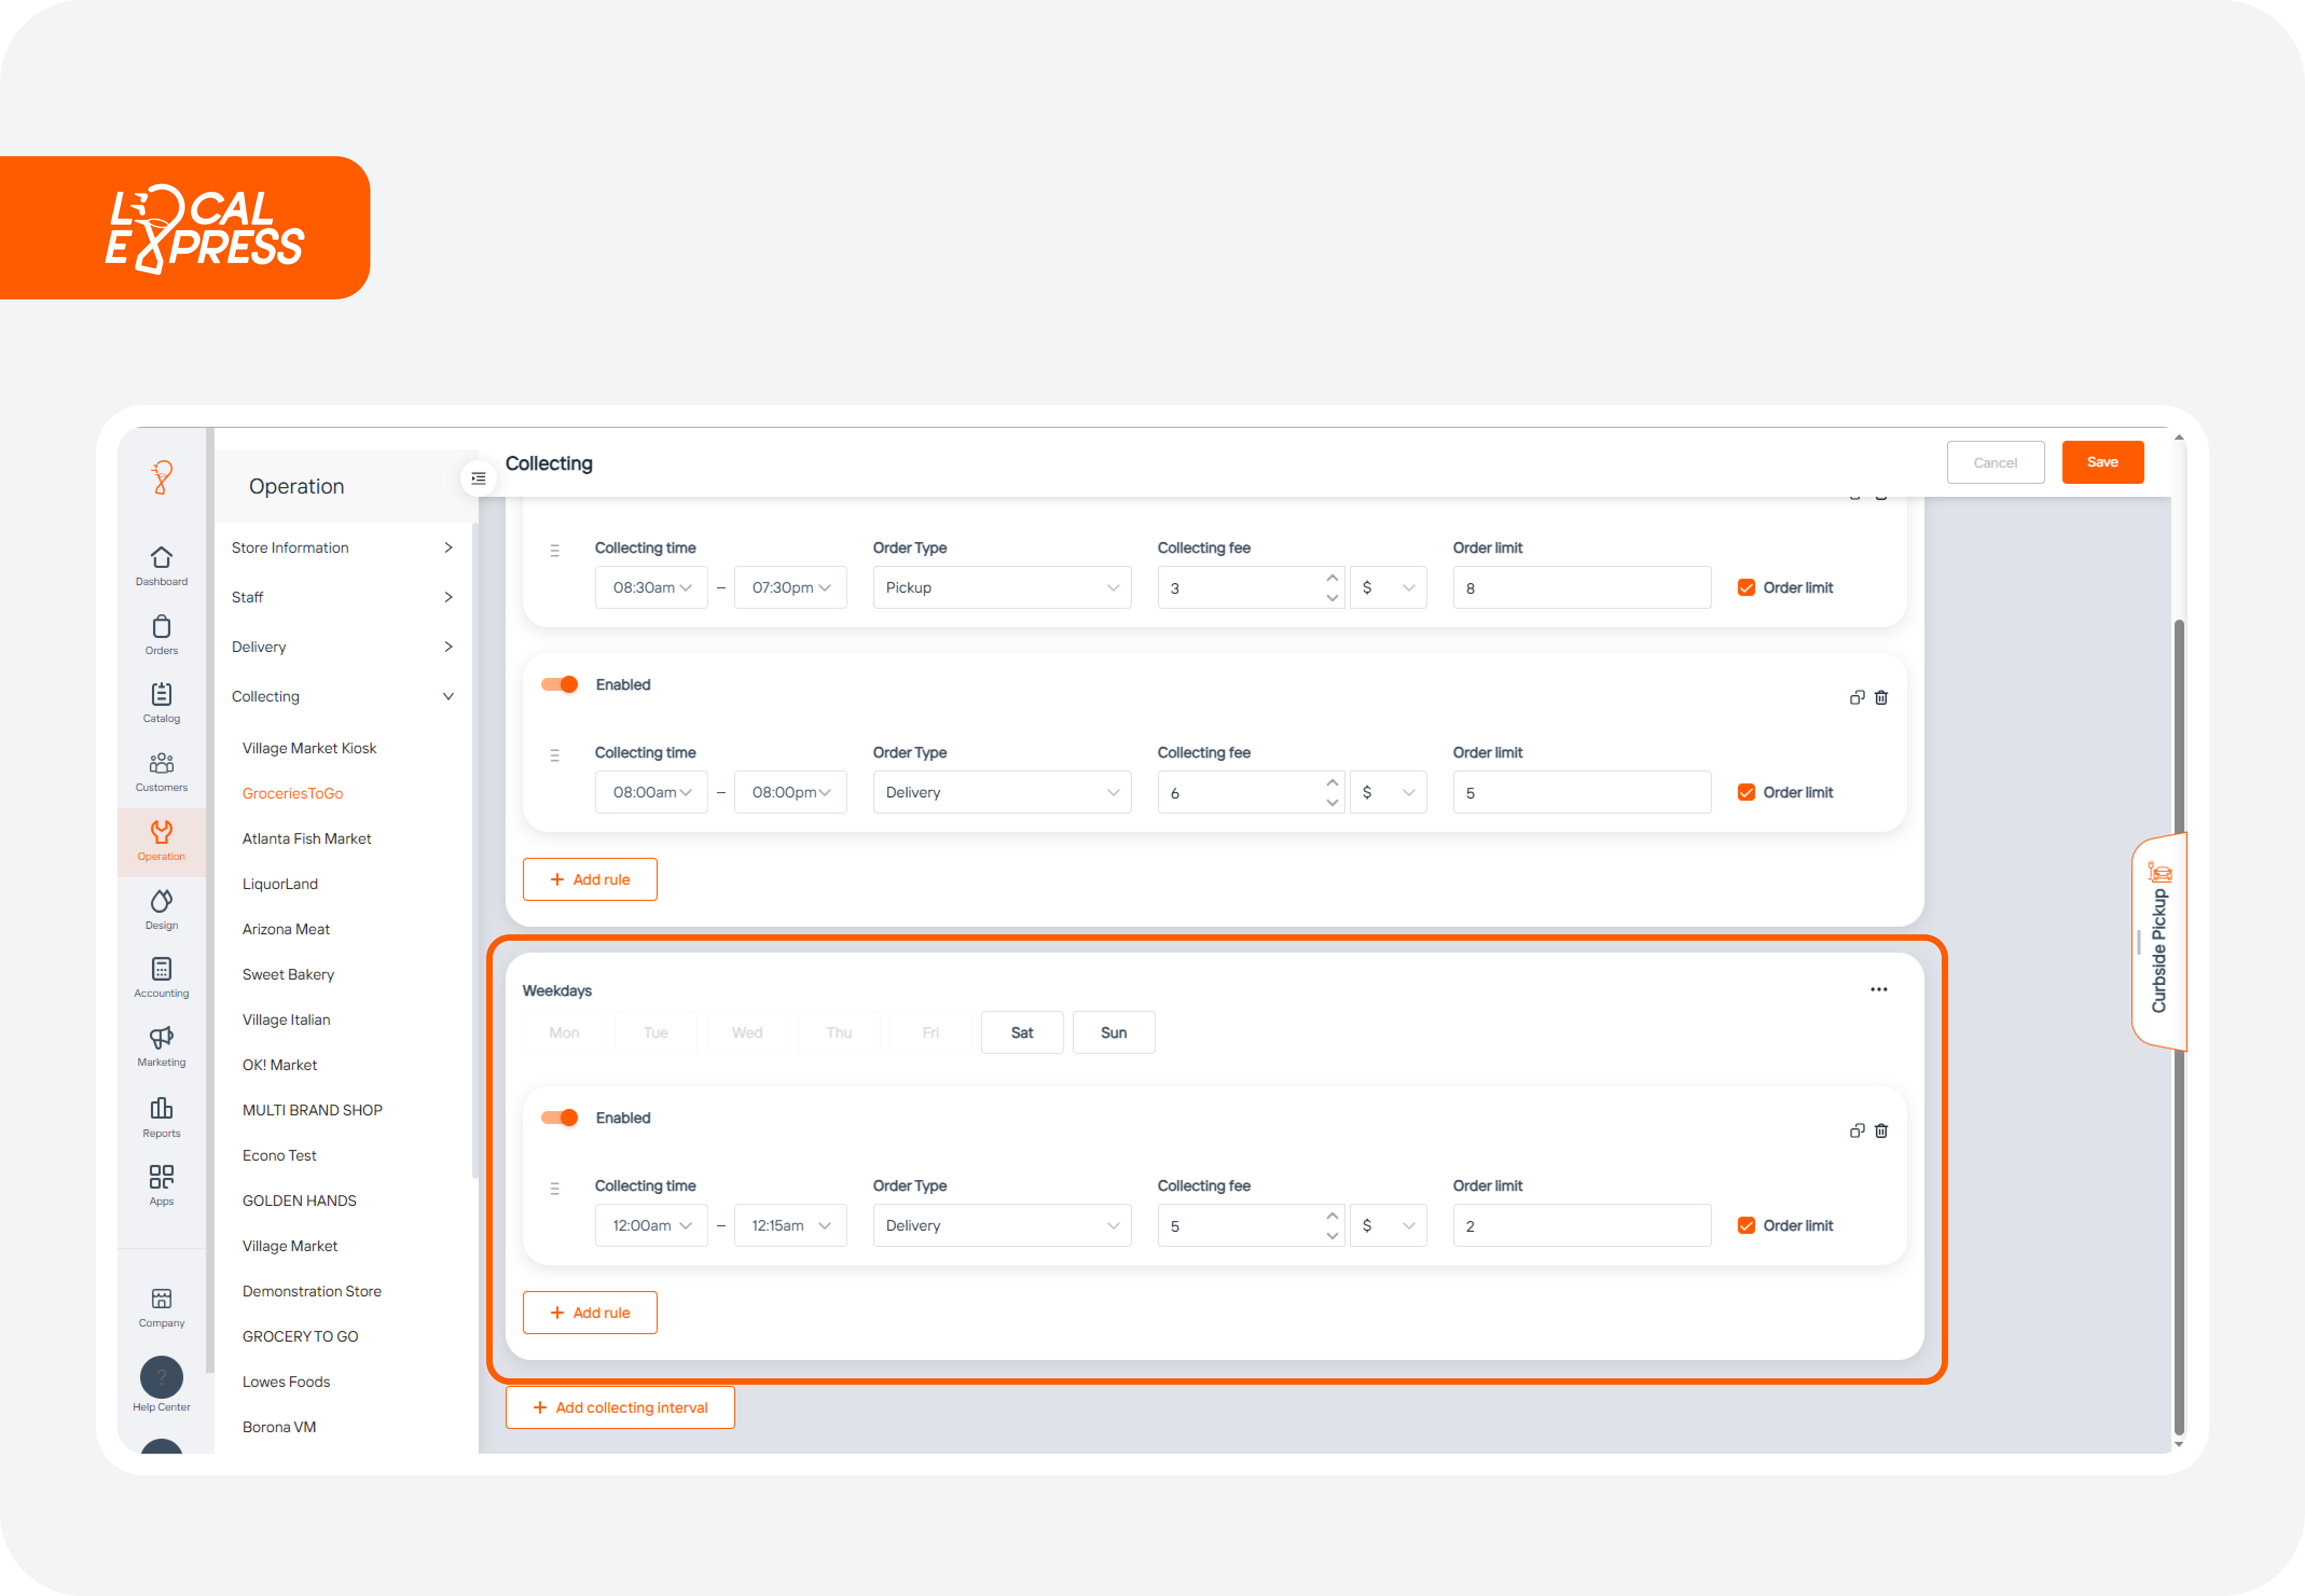2305x1596 pixels.
Task: Select Atlanta Fish Market store
Action: [306, 838]
